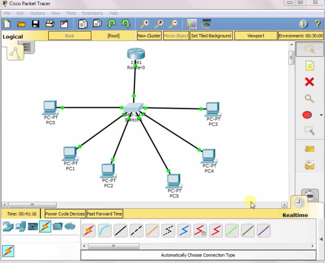Select the Components device category
Screen dimensions: 325x263
click(x=33, y=226)
